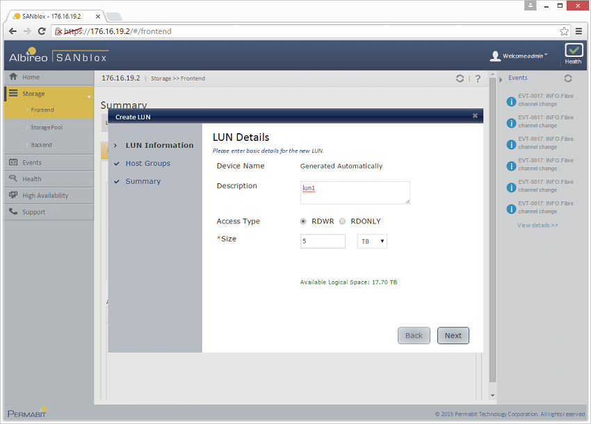This screenshot has height=424, width=591.
Task: Click the Size input field
Action: pyautogui.click(x=323, y=241)
